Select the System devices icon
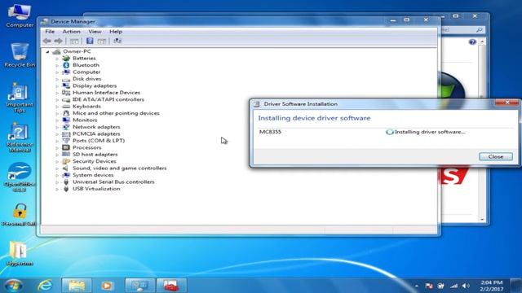Image resolution: width=522 pixels, height=293 pixels. tap(66, 175)
